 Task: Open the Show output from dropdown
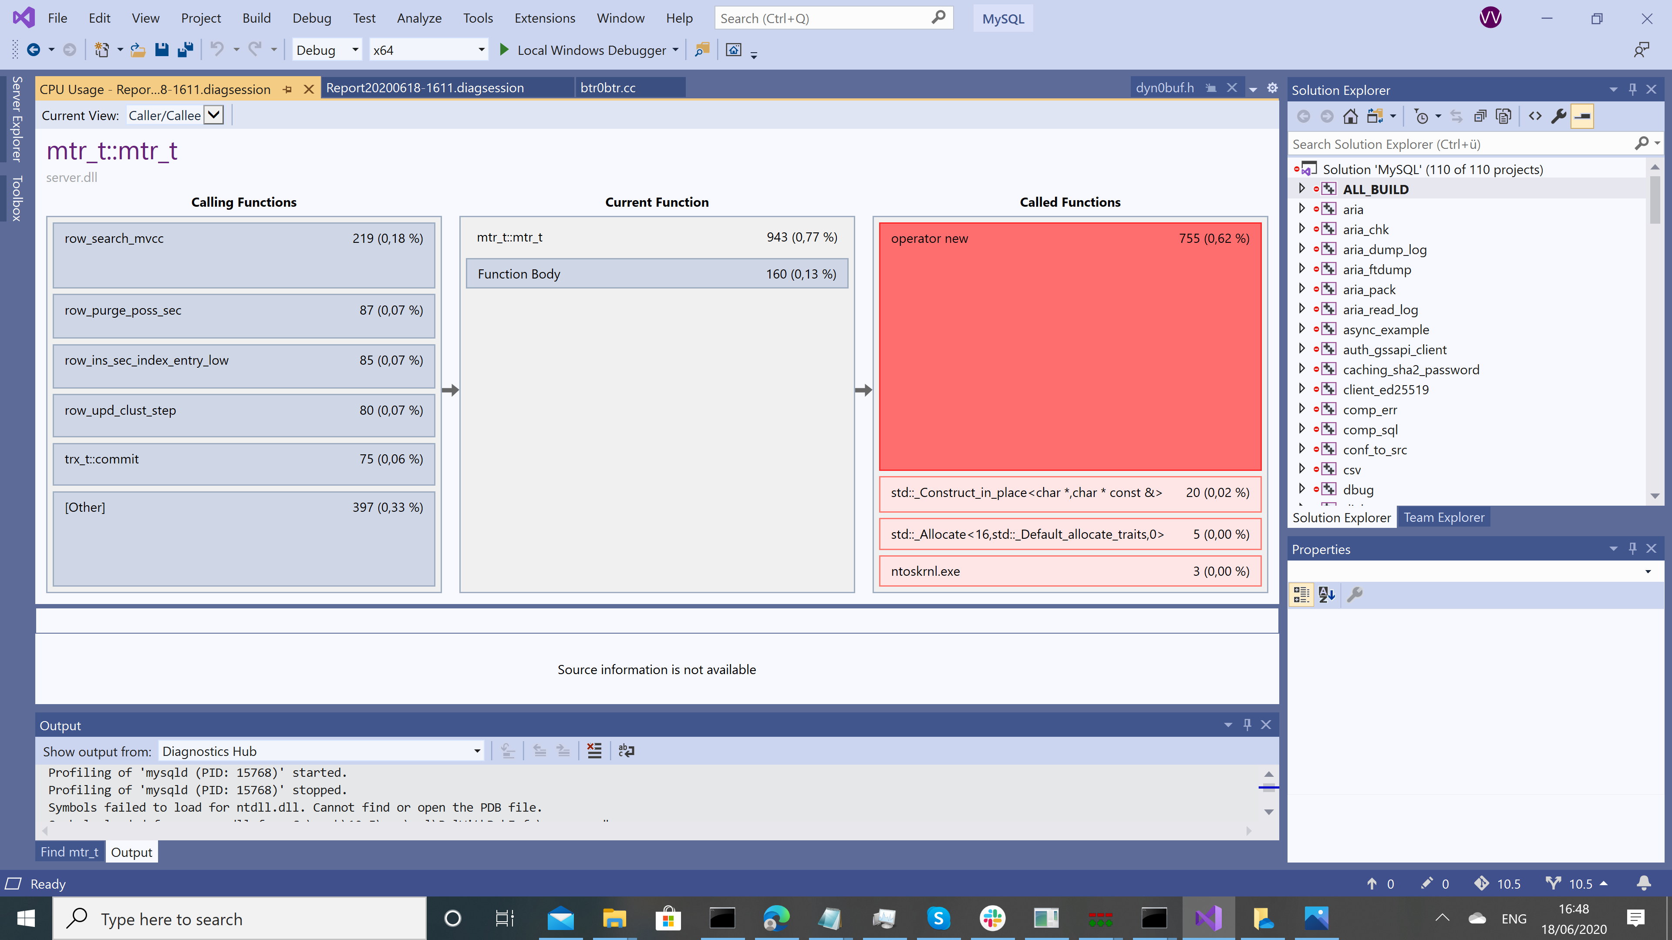tap(477, 751)
